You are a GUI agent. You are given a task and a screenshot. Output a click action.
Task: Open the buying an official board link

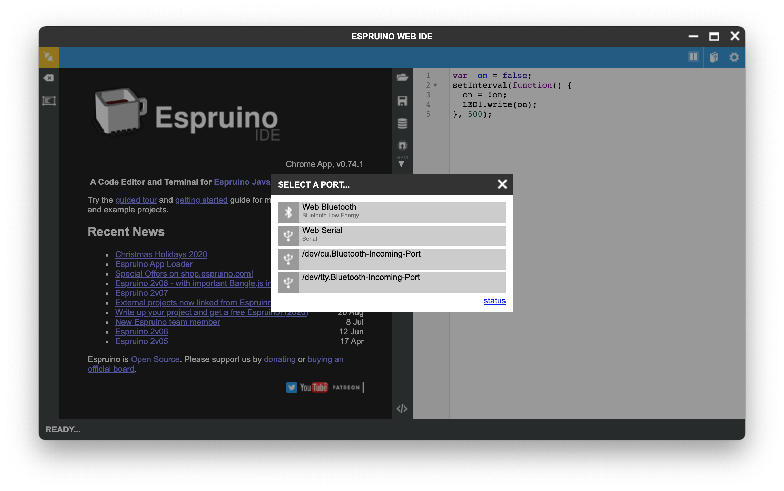(x=325, y=359)
